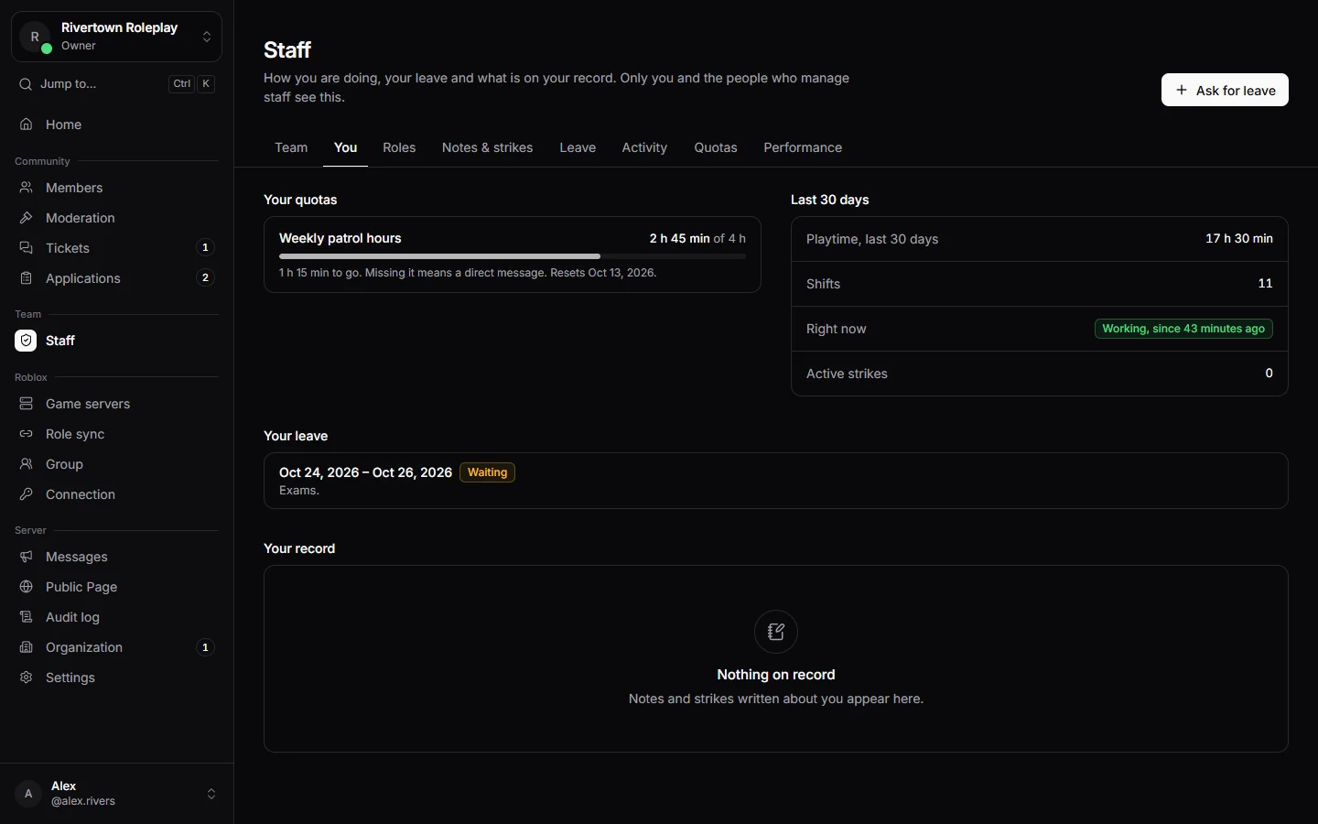Click the Tickets count badge showing 1

click(205, 247)
